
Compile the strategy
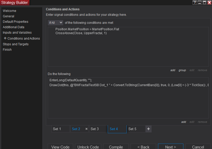(x=116, y=147)
